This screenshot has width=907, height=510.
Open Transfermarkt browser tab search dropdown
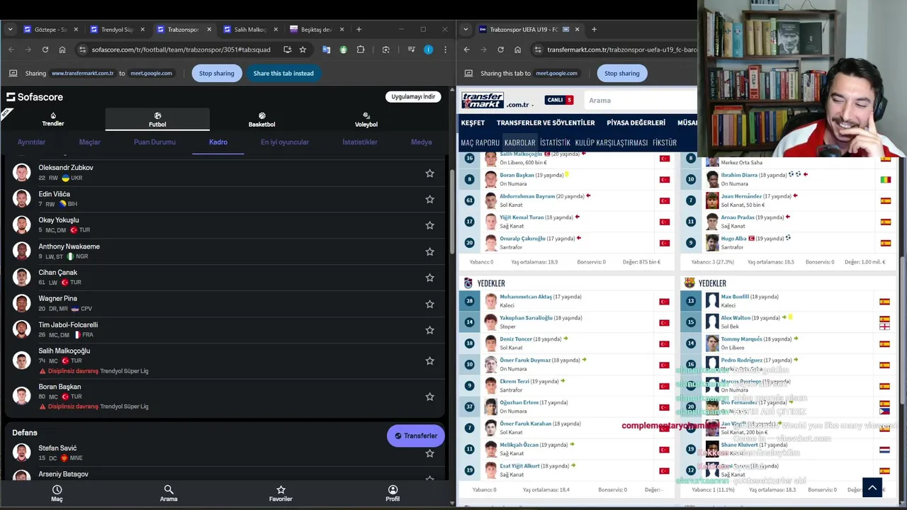pos(466,29)
